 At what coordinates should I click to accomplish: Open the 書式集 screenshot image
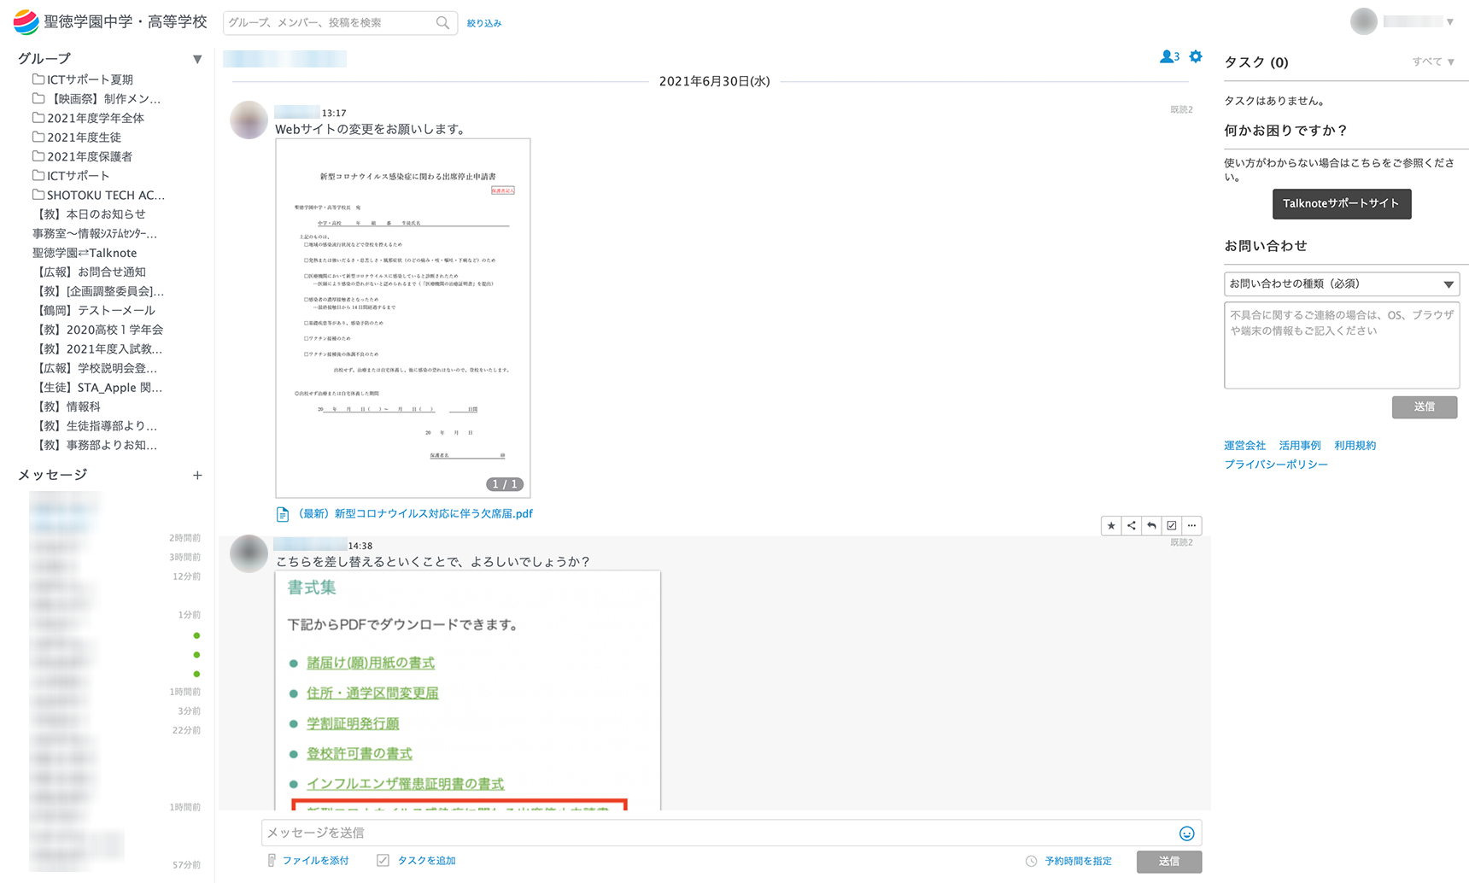(468, 690)
